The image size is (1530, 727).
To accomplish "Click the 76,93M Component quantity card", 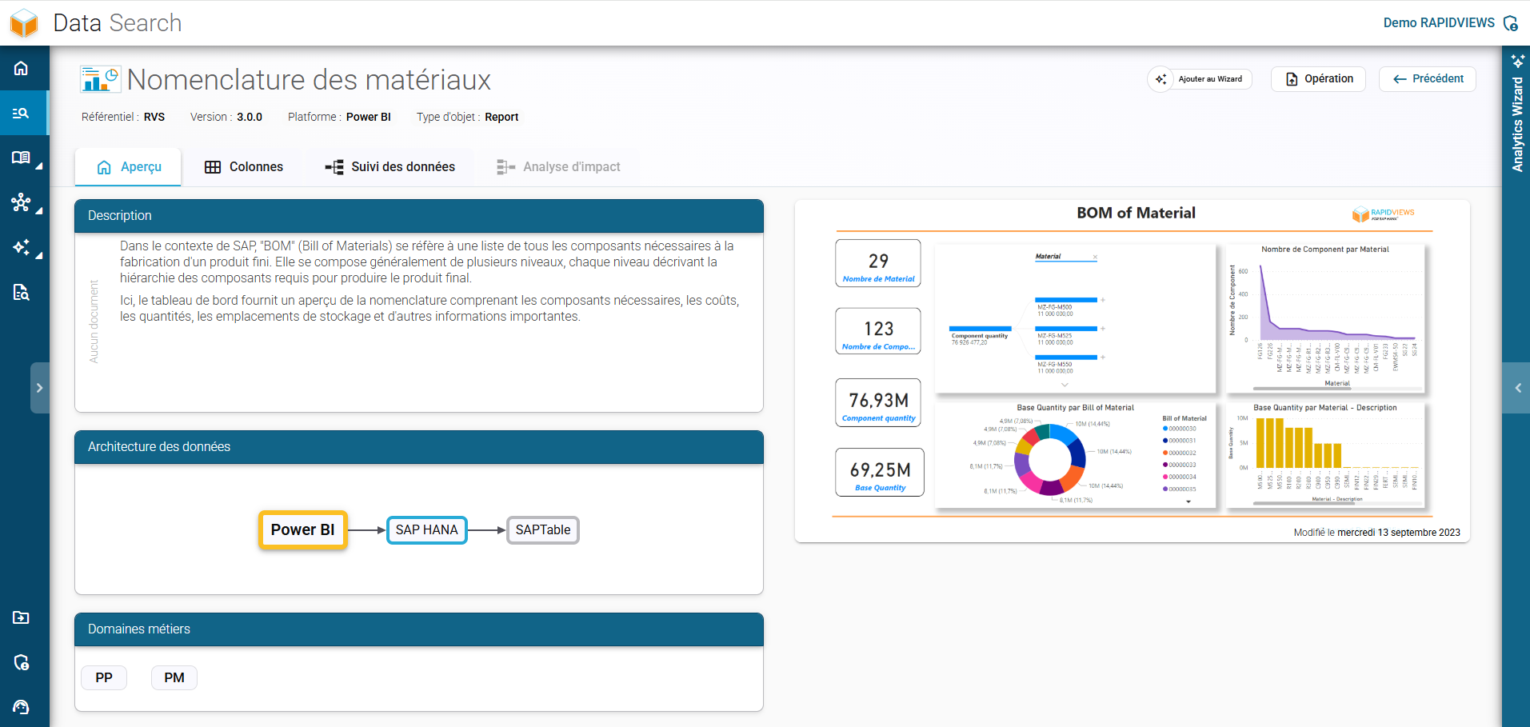I will (878, 403).
